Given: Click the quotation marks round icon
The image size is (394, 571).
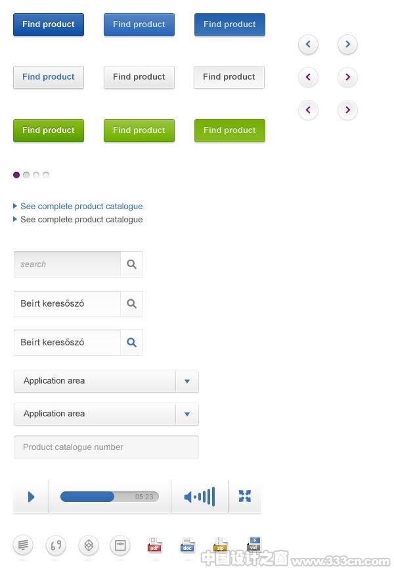Looking at the screenshot, I should 56,545.
